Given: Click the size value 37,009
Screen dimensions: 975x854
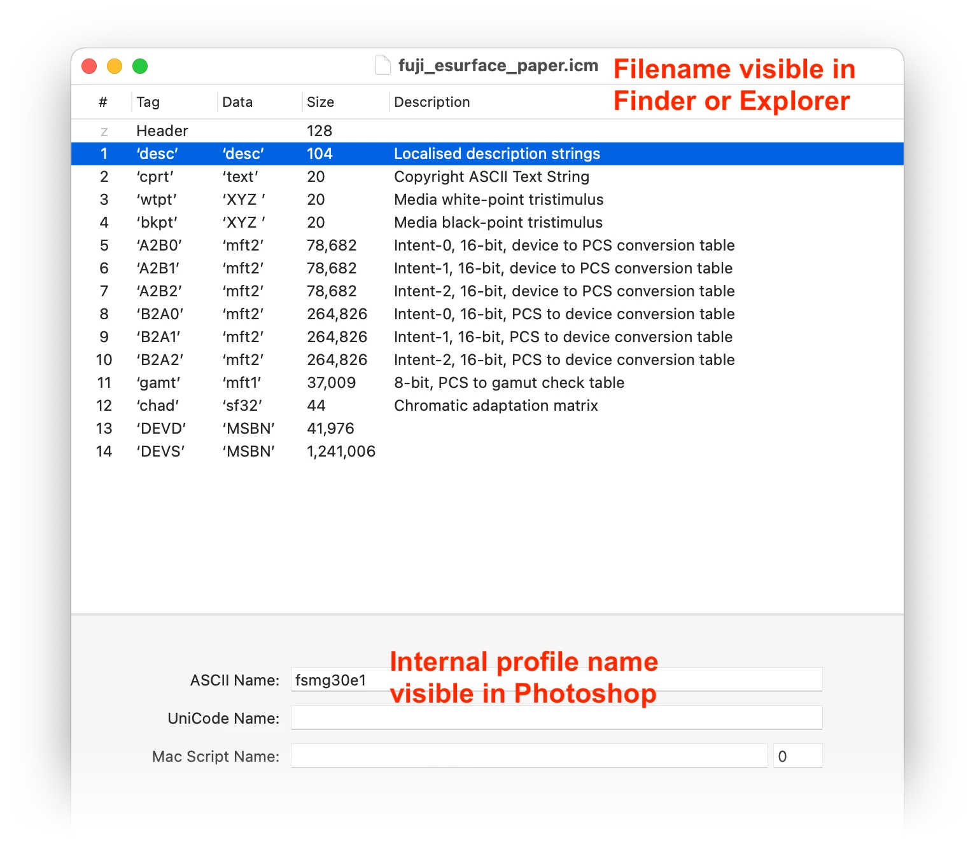Looking at the screenshot, I should click(331, 383).
